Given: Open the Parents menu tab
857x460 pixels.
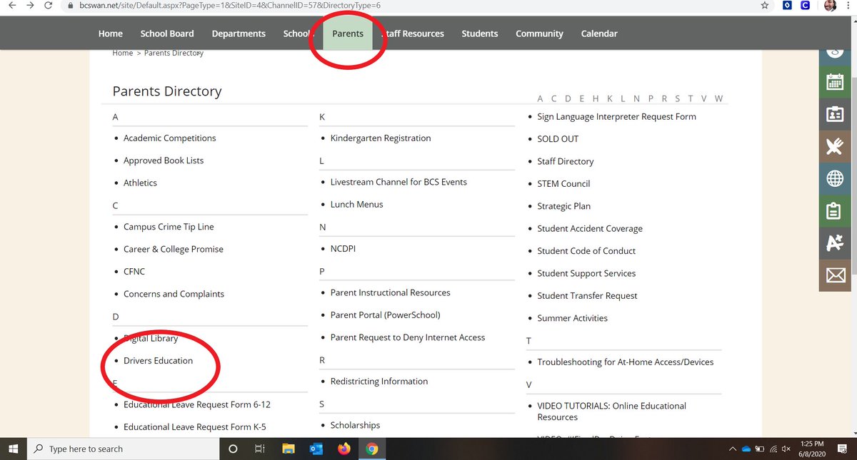Looking at the screenshot, I should click(x=348, y=34).
